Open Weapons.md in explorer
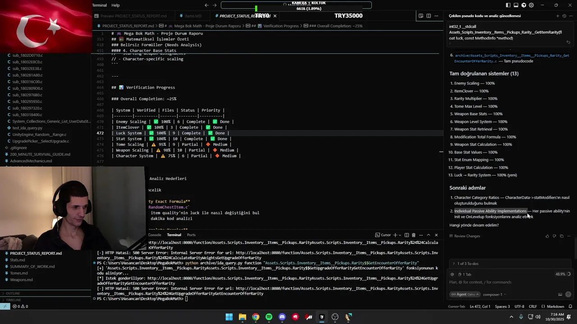Image resolution: width=577 pixels, height=324 pixels. pos(21,280)
